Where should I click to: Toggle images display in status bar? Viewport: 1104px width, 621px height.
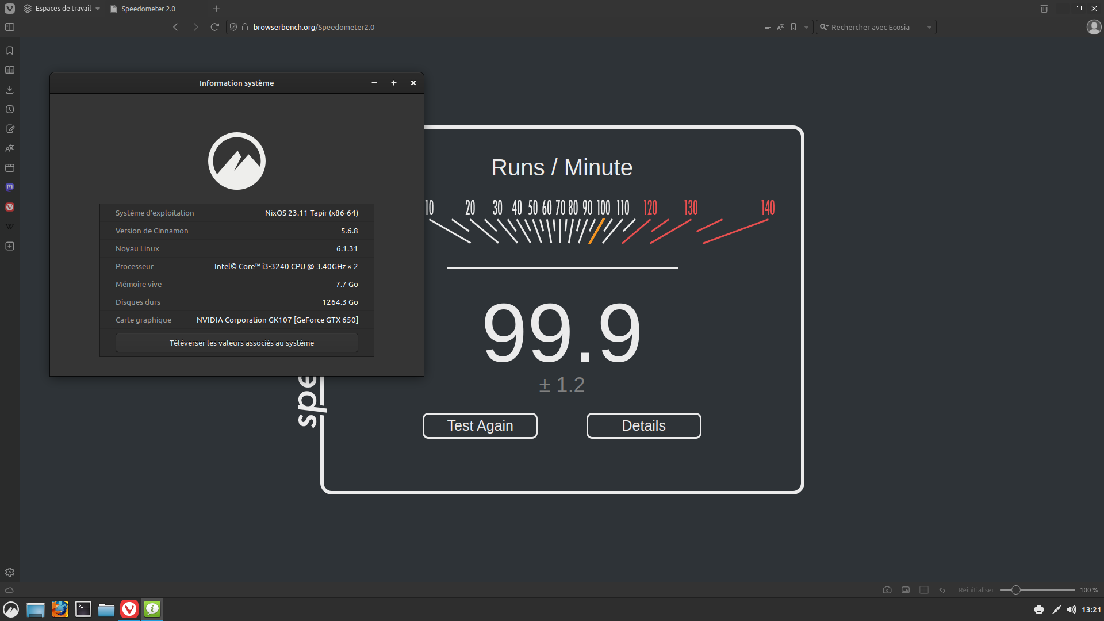tap(906, 590)
